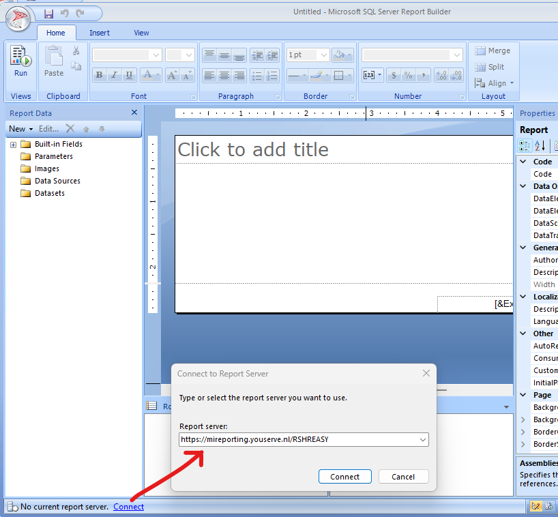558x517 pixels.
Task: Open the font size dropdown
Action: click(189, 55)
